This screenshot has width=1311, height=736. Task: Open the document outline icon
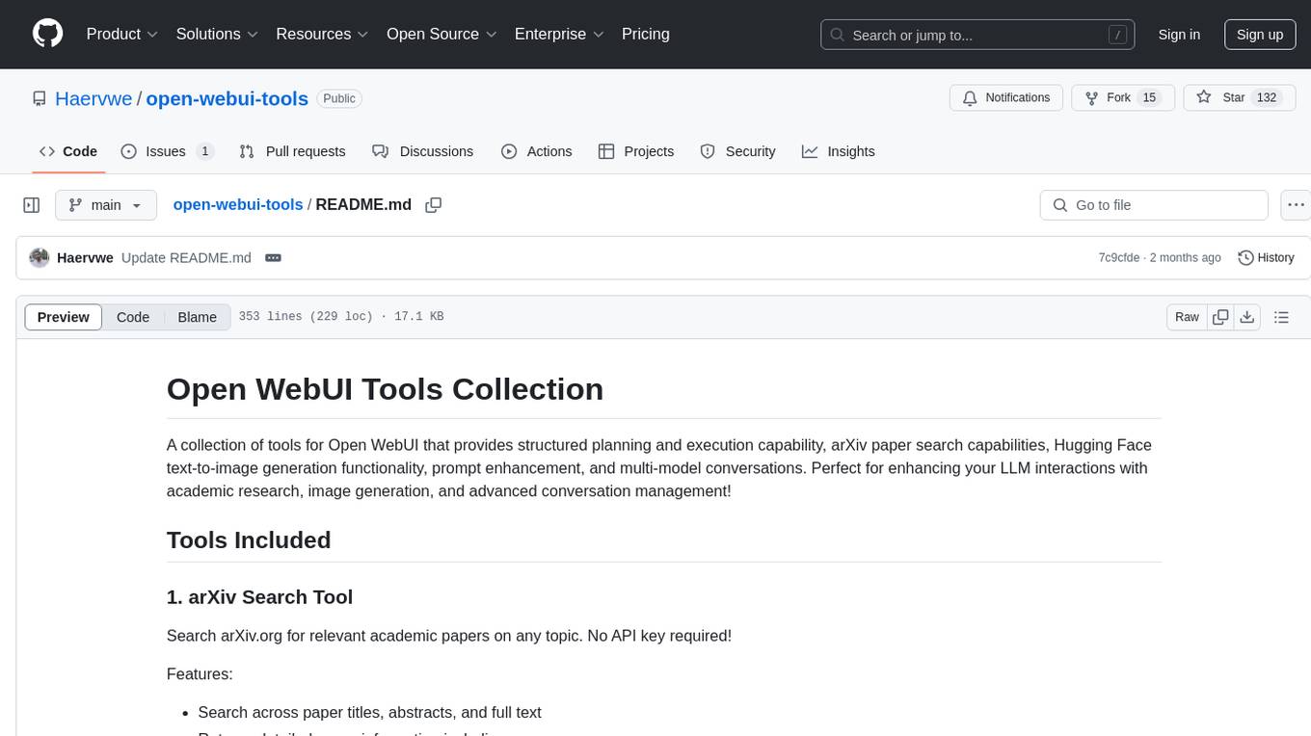[x=1281, y=317]
